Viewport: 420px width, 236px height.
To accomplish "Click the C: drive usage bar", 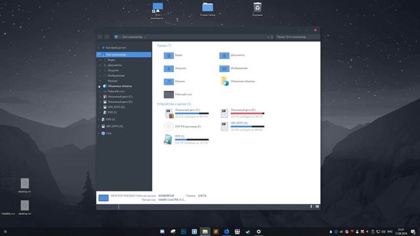I will click(x=192, y=113).
